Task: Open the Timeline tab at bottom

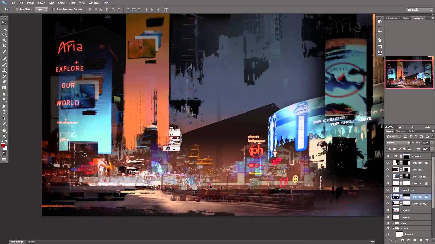Action: [31, 242]
